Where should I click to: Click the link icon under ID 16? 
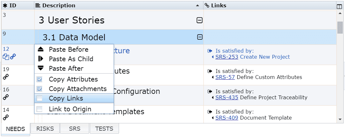point(6,97)
